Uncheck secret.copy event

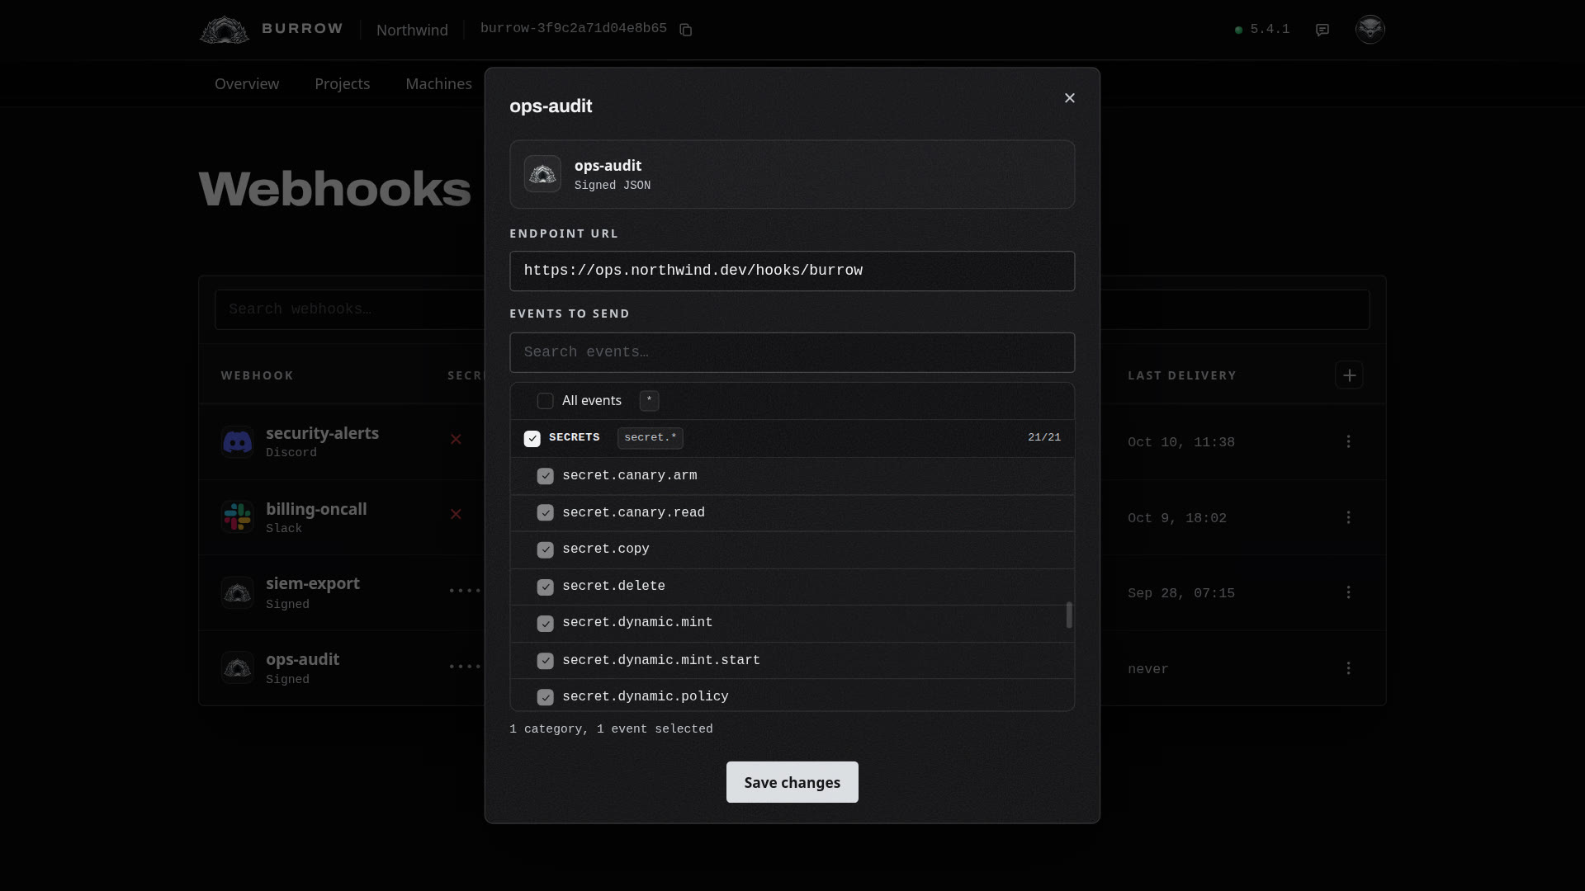(545, 549)
